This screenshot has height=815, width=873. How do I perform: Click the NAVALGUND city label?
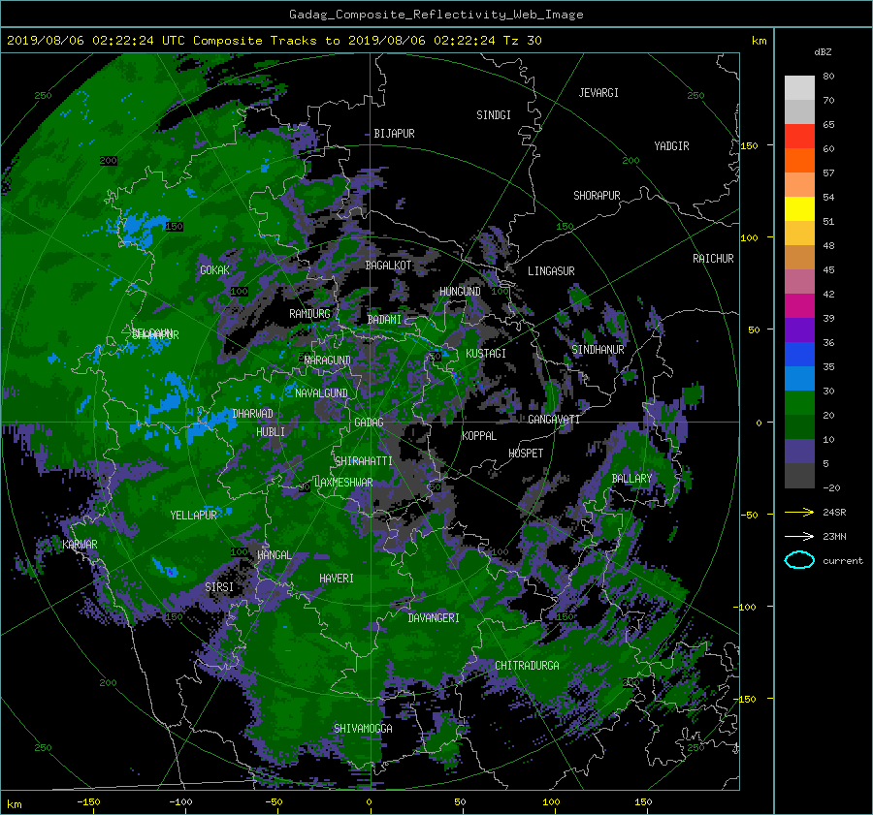pos(321,393)
